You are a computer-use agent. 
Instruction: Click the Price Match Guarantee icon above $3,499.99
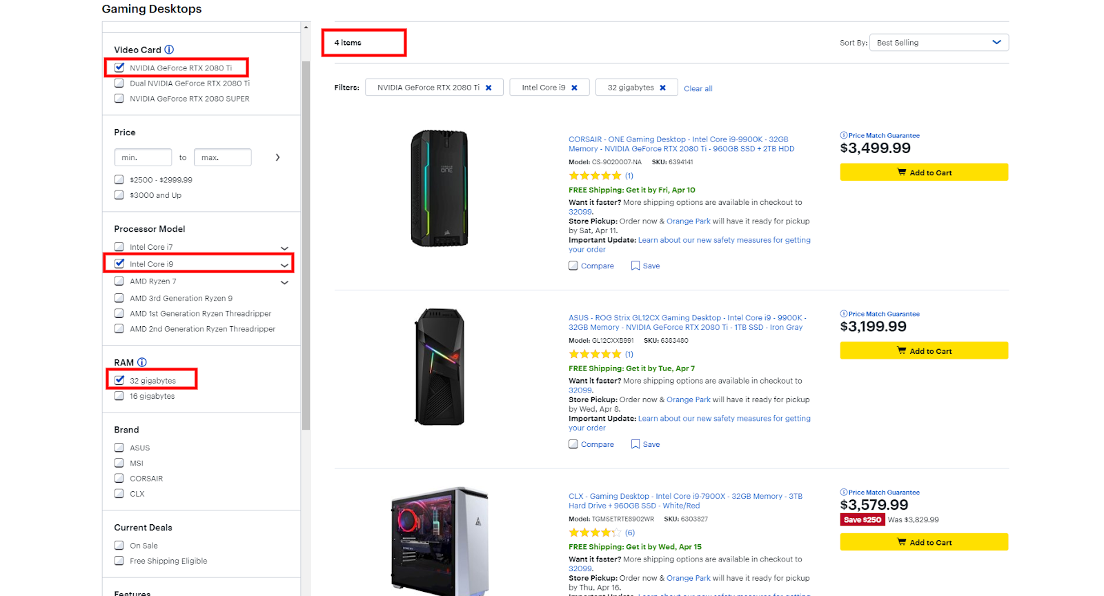pyautogui.click(x=843, y=135)
